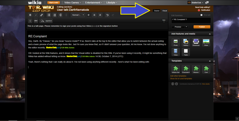Click the first yellow ShatterClub signature link
This screenshot has height=121, width=239.
point(51,48)
